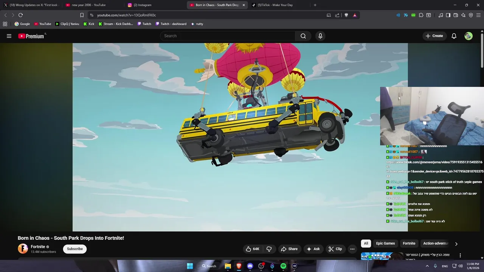Open Stream - Kick Dashboard bookmark
This screenshot has height=272, width=484.
[x=115, y=24]
